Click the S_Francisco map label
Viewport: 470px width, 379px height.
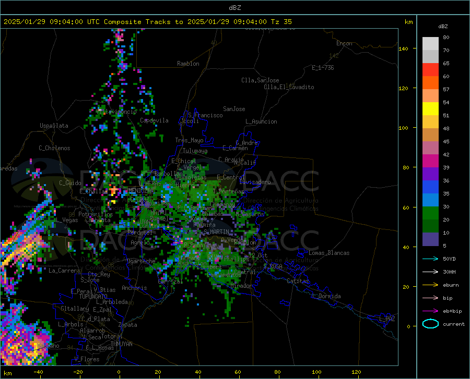[x=205, y=115]
